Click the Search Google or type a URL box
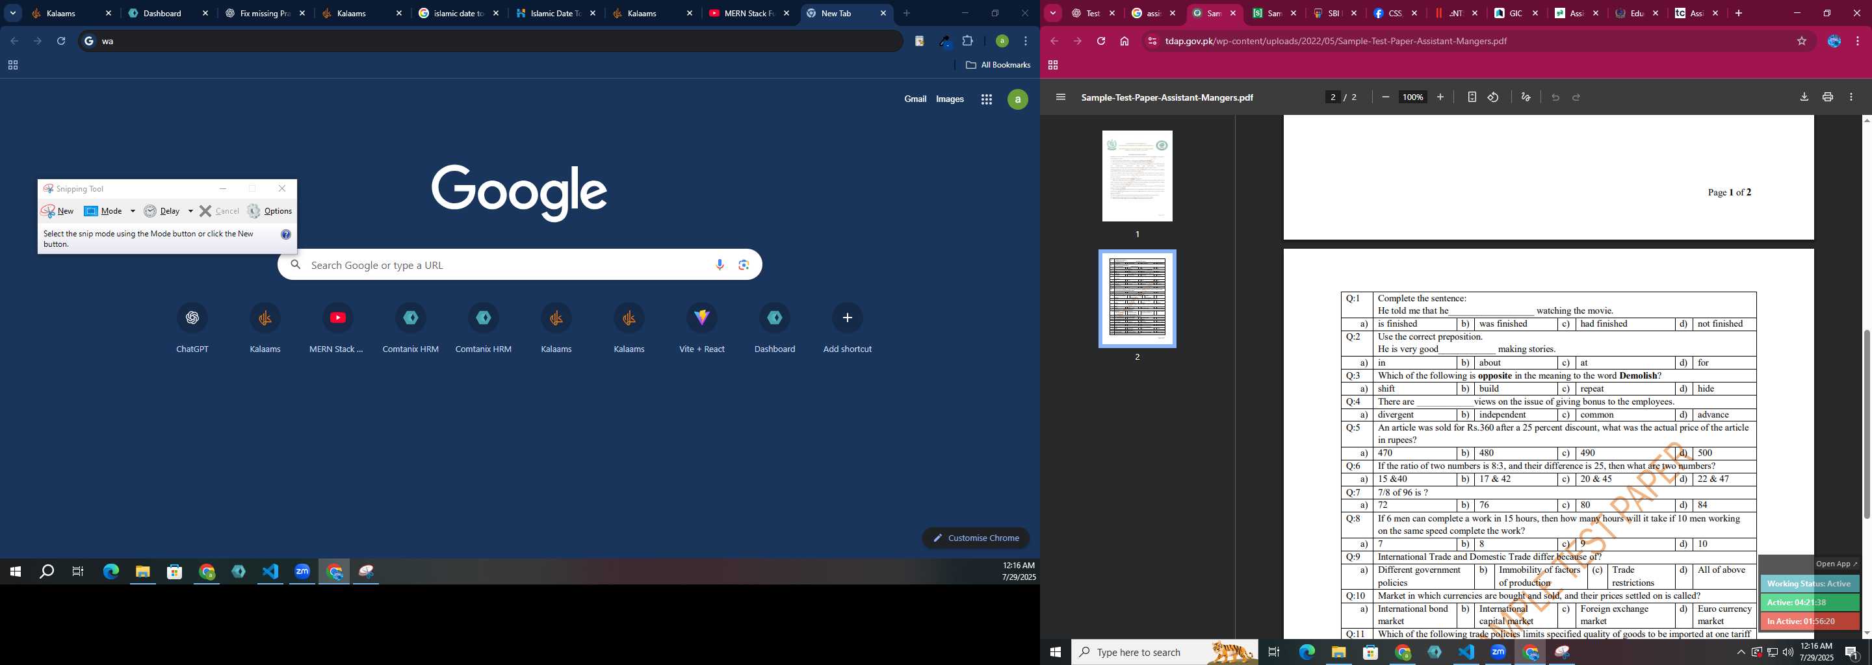The image size is (1872, 665). pos(519,265)
